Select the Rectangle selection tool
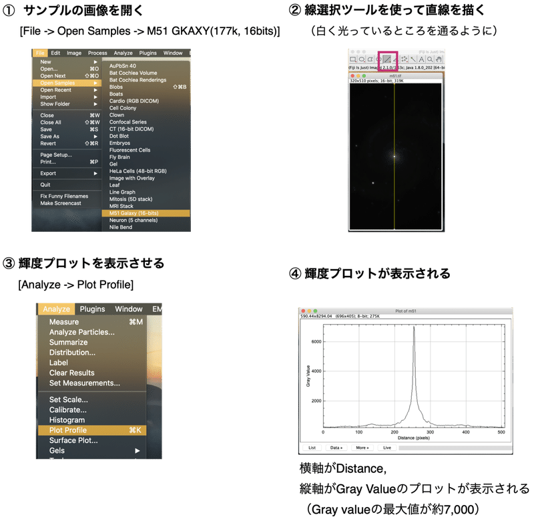Screen dimensions: 534x519 coord(353,59)
